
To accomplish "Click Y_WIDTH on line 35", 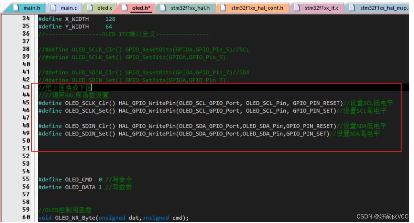I will 77,26.
